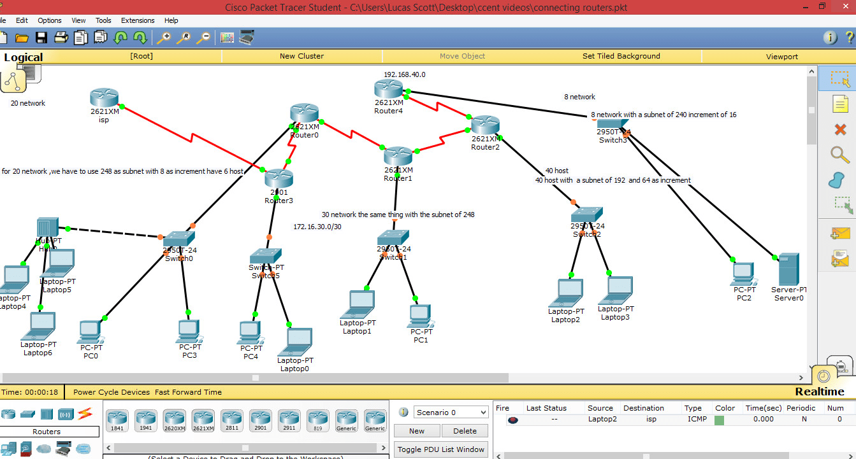Pick the 2621XM router model
The width and height of the screenshot is (856, 459).
point(203,420)
